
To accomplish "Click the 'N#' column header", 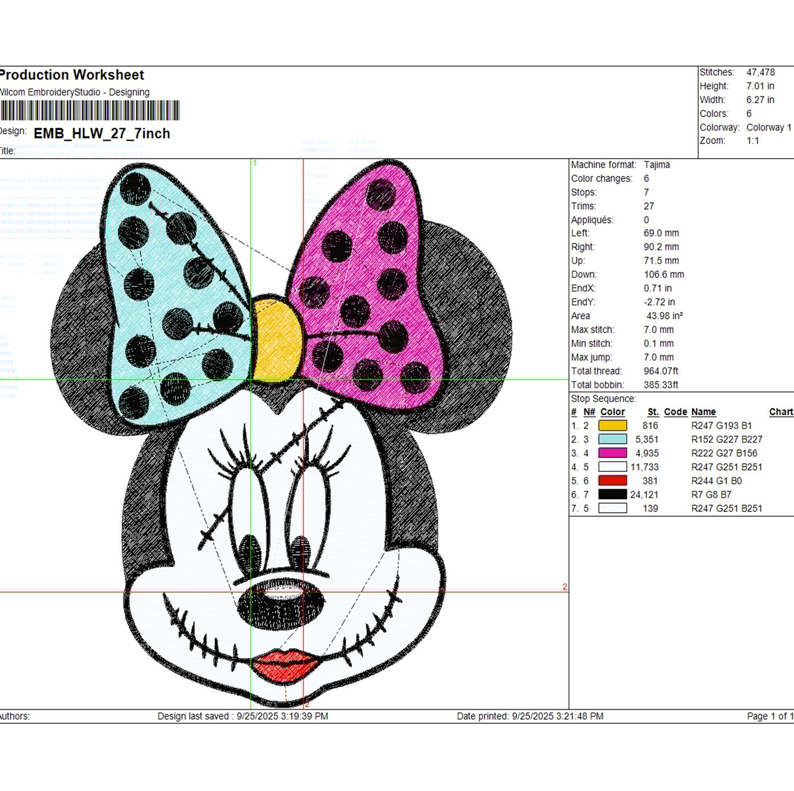I will (x=589, y=412).
